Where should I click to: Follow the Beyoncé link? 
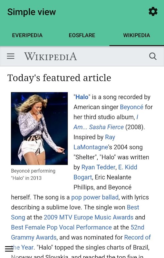132,107
